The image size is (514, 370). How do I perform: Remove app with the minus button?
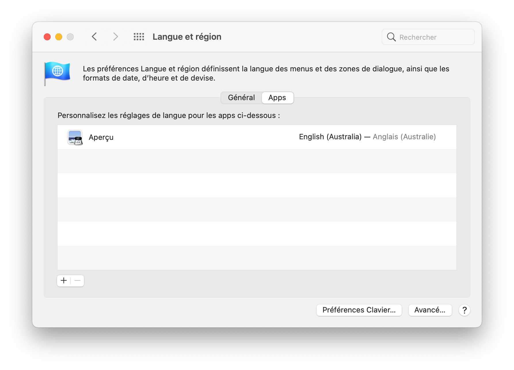[x=77, y=281]
